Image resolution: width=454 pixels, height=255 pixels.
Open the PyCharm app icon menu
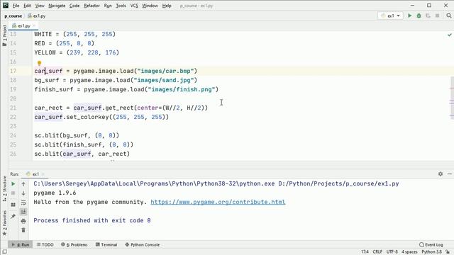6,5
